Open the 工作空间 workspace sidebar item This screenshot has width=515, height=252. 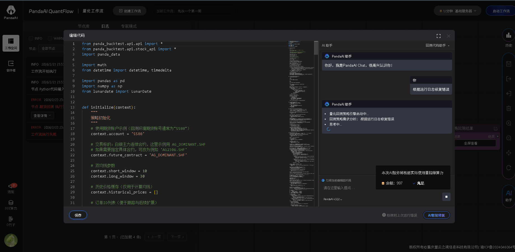[x=11, y=43]
